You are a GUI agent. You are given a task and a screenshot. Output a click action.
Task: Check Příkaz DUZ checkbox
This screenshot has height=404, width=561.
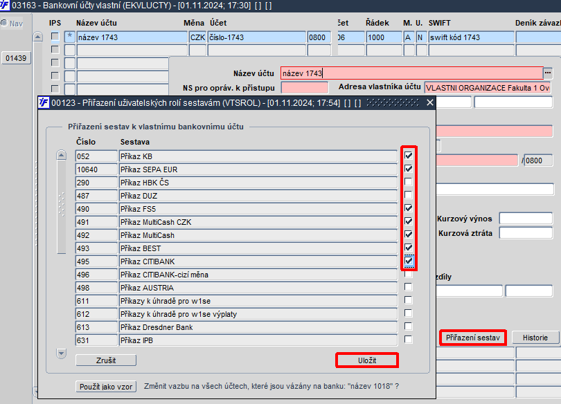408,195
